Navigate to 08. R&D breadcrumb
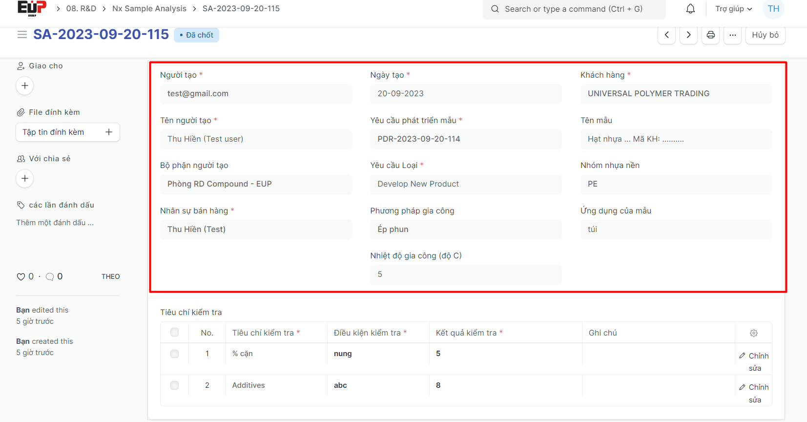Viewport: 807px width, 422px height. [81, 9]
